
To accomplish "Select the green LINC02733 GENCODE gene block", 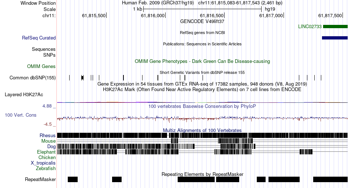I will 335,27.
